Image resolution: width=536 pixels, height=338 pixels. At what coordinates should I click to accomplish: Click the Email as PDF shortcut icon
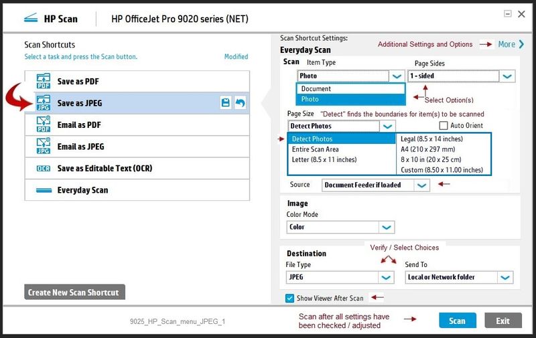[x=44, y=124]
